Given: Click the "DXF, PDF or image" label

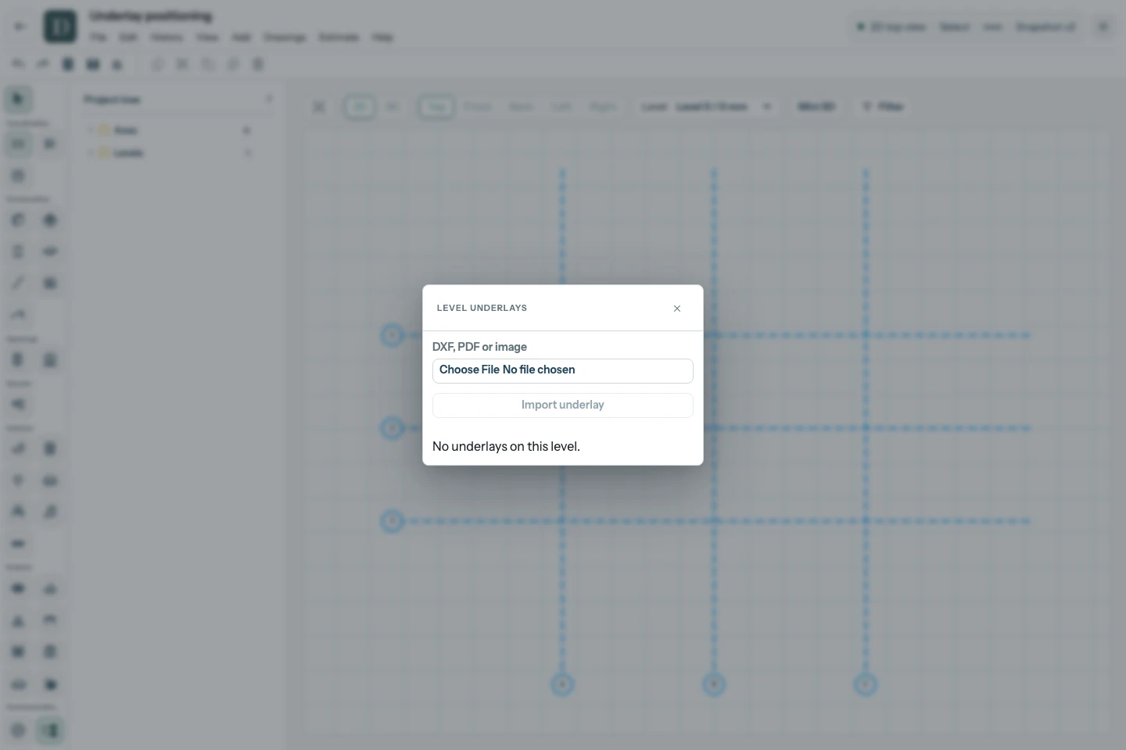Looking at the screenshot, I should click(x=479, y=347).
